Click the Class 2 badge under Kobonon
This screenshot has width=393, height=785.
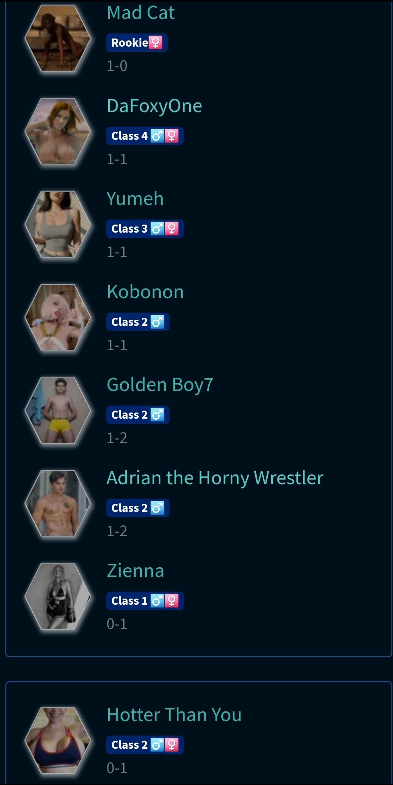138,322
